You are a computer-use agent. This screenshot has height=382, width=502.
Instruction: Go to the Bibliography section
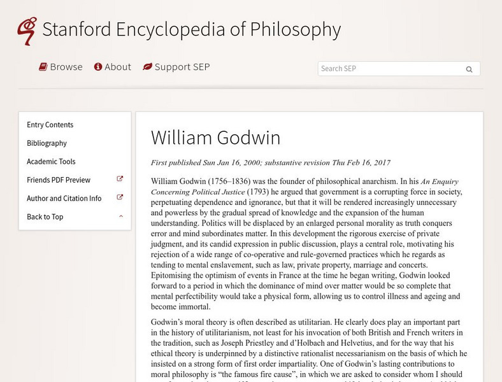coord(47,143)
